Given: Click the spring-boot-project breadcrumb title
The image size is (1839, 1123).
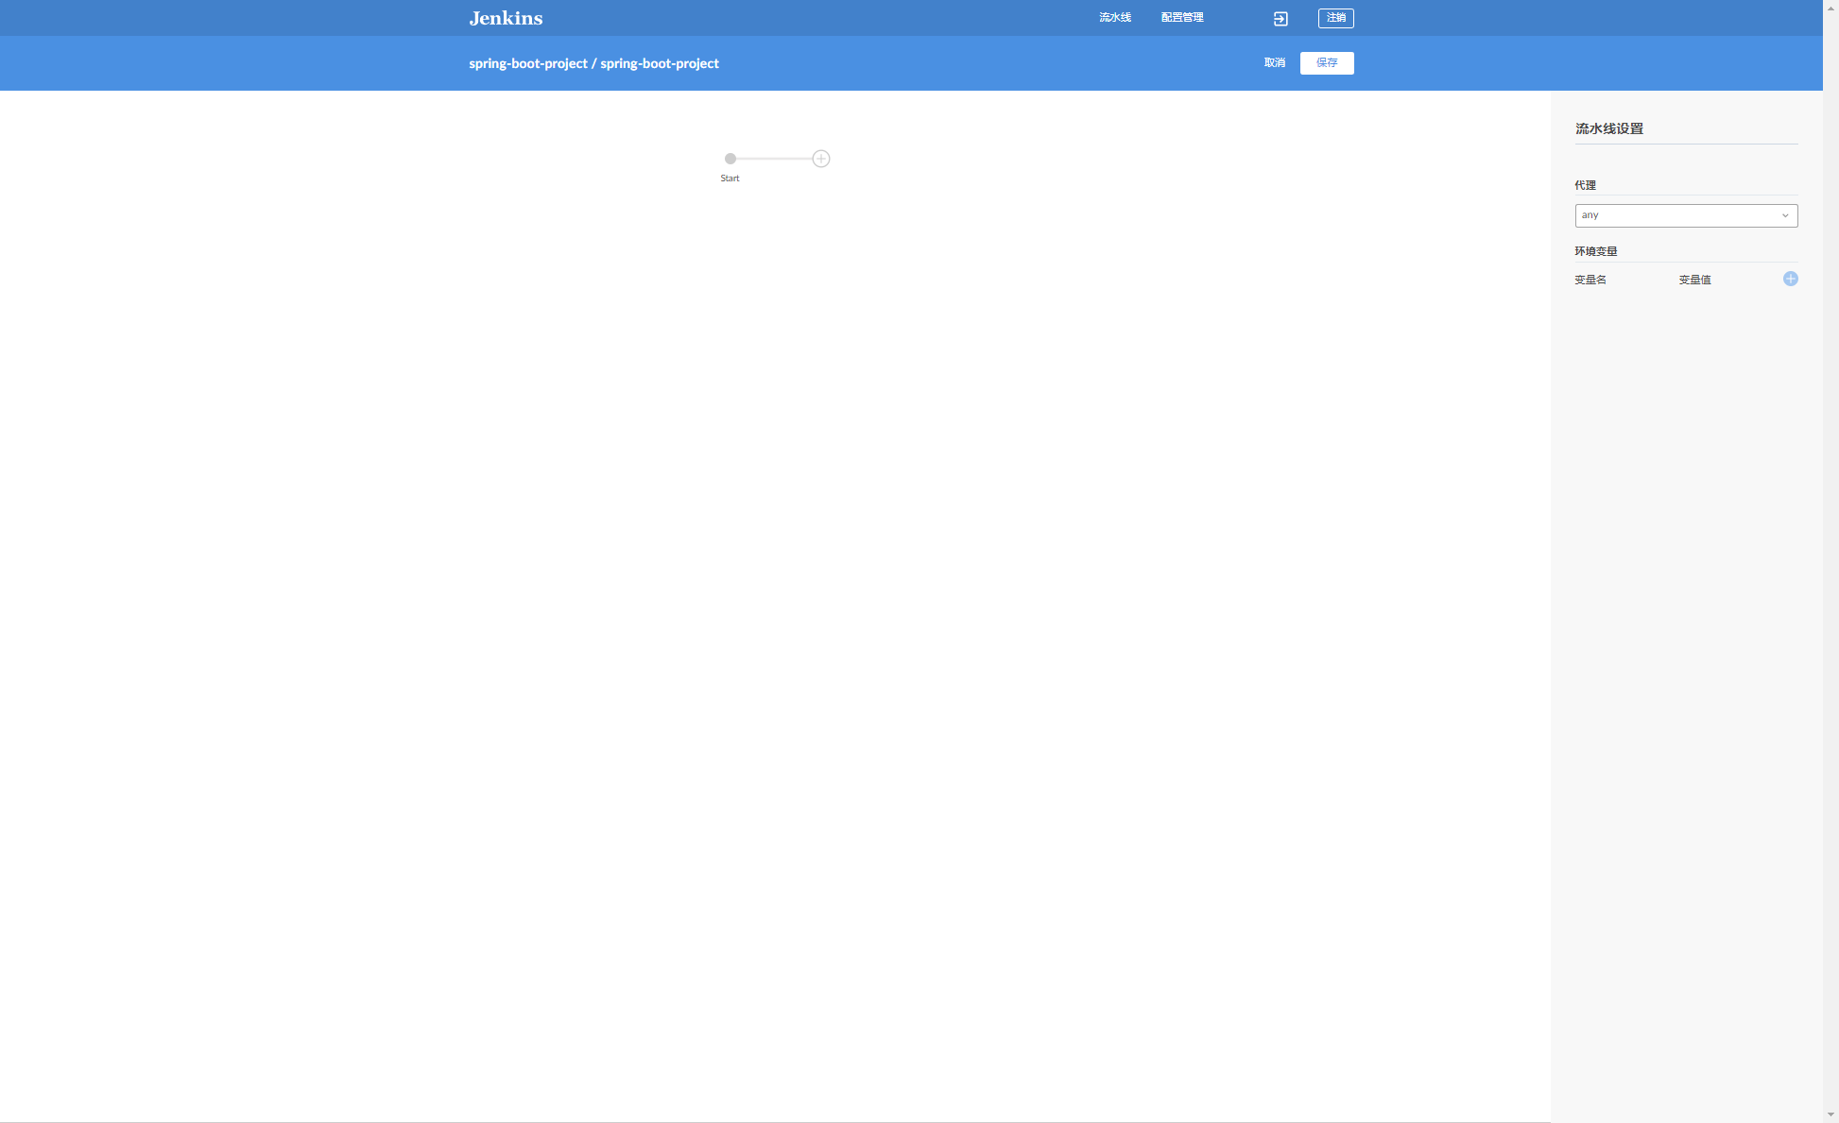Looking at the screenshot, I should pyautogui.click(x=593, y=63).
